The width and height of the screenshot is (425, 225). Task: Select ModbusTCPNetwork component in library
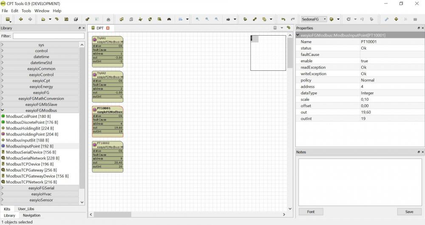tap(31, 182)
